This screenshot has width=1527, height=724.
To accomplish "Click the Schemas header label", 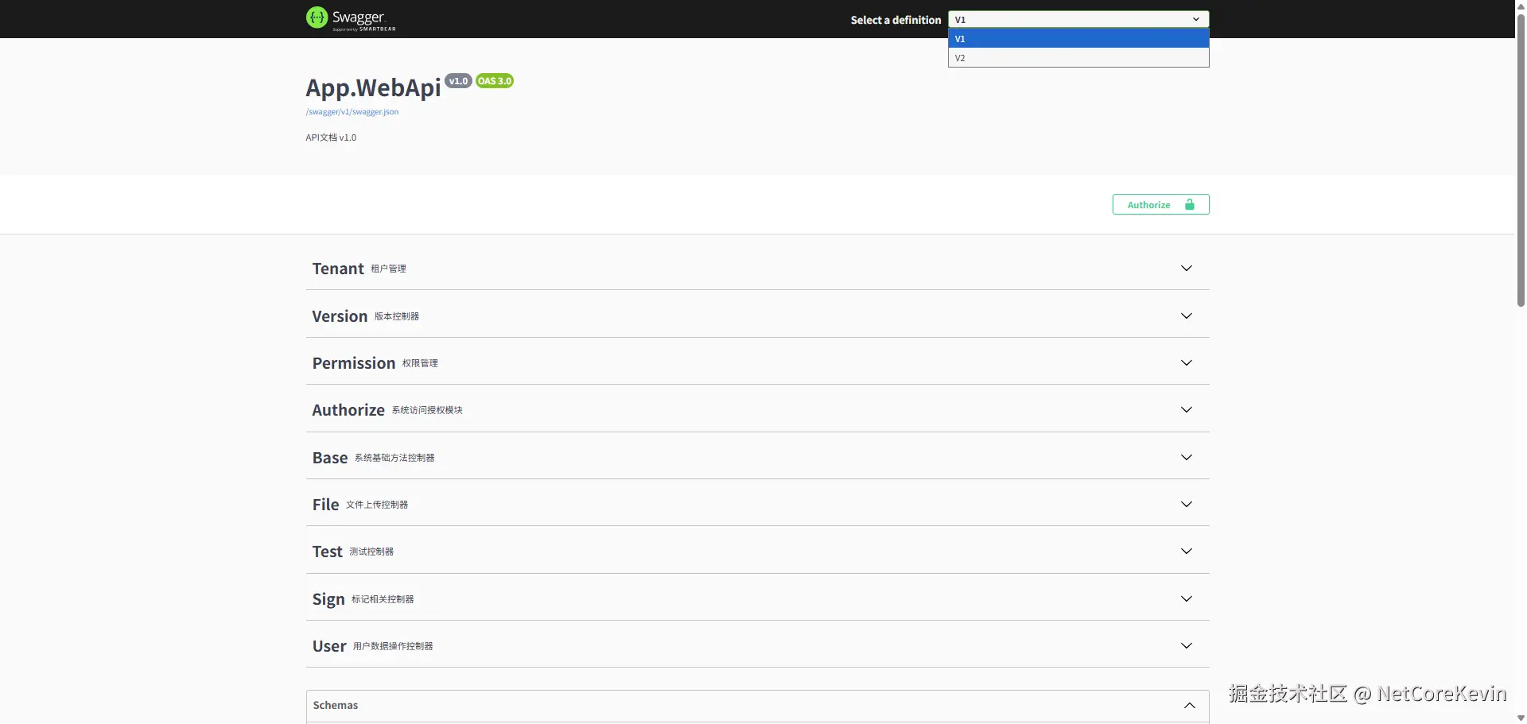I will 336,706.
